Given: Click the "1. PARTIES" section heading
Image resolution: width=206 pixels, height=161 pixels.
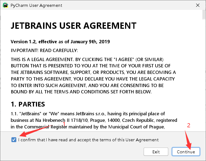Looking at the screenshot, I should [28, 104].
